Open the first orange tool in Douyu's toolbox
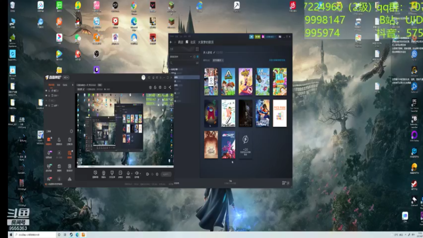 pyautogui.click(x=49, y=141)
